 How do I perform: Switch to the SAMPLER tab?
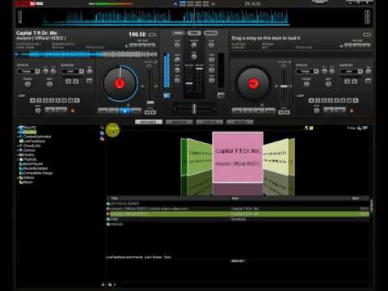tap(179, 122)
